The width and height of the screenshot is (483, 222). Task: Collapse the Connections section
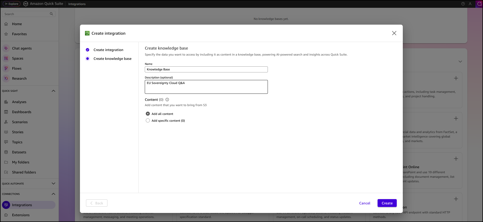53,194
